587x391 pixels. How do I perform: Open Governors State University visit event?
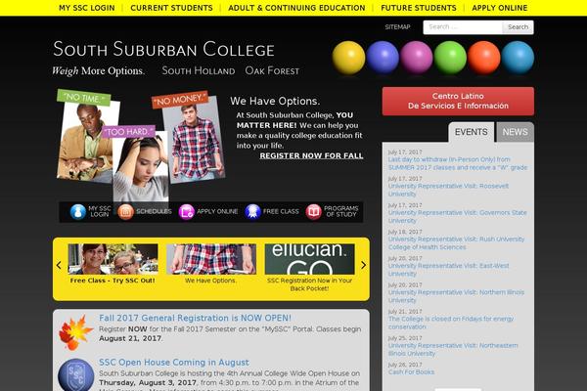pos(457,217)
